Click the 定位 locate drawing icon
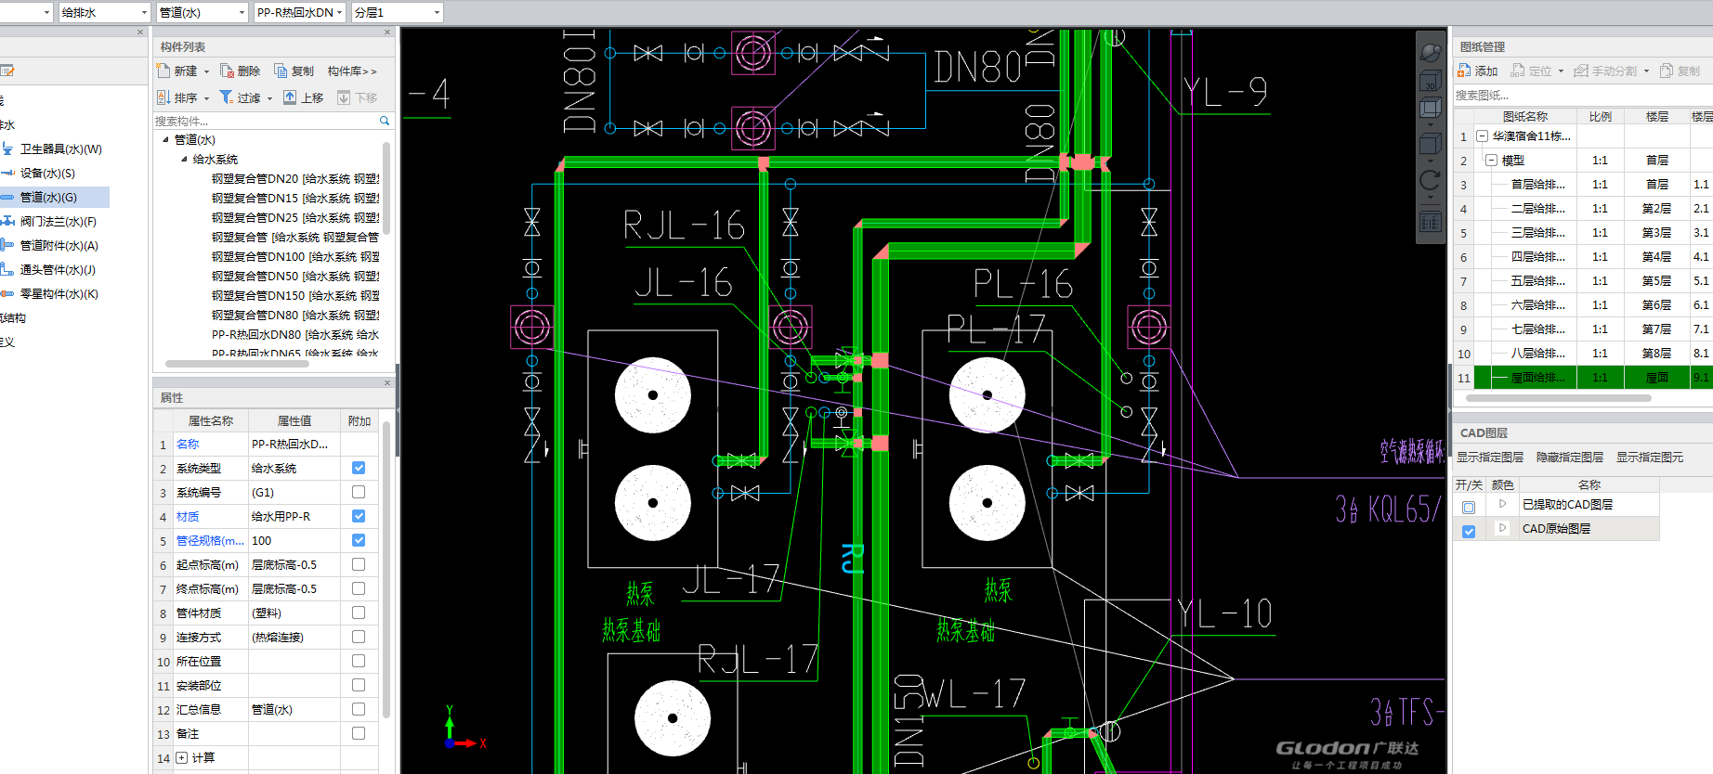Image resolution: width=1713 pixels, height=774 pixels. tap(1518, 71)
